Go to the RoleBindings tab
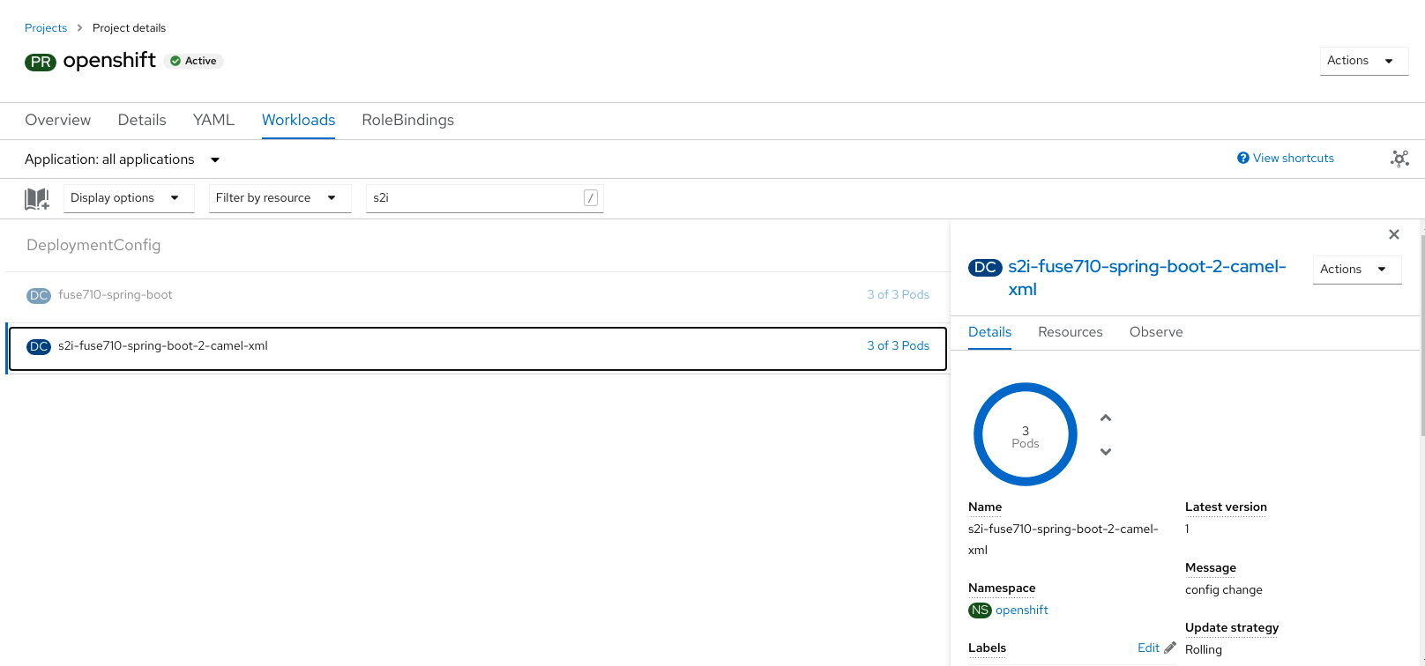The height and width of the screenshot is (666, 1425). pos(407,121)
